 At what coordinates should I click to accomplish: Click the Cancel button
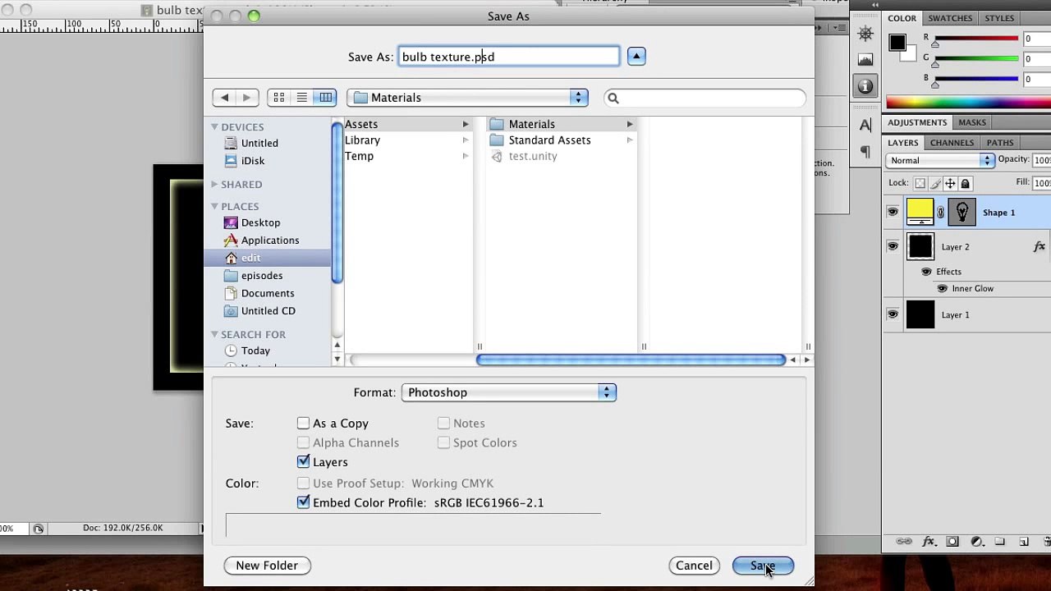click(694, 566)
